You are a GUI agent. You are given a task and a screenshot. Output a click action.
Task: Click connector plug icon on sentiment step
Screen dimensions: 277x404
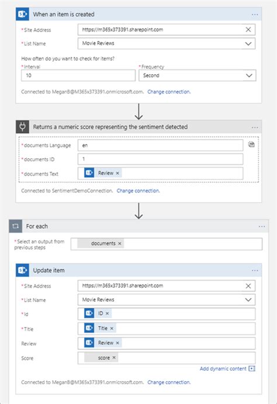(22, 127)
